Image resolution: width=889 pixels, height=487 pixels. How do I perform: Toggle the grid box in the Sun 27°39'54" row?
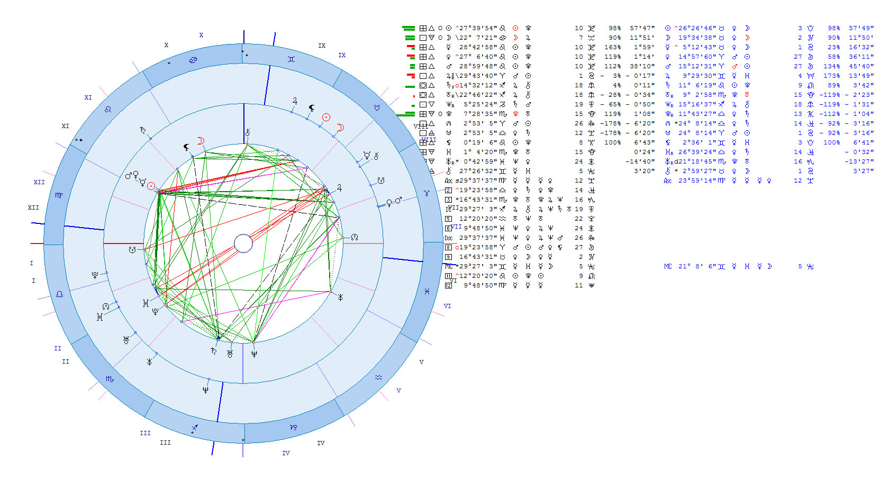tap(423, 28)
